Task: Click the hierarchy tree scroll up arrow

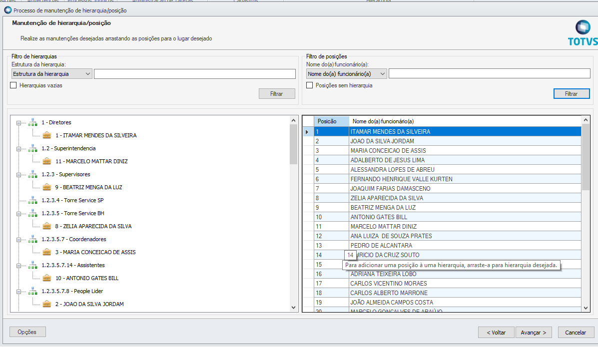Action: (293, 120)
